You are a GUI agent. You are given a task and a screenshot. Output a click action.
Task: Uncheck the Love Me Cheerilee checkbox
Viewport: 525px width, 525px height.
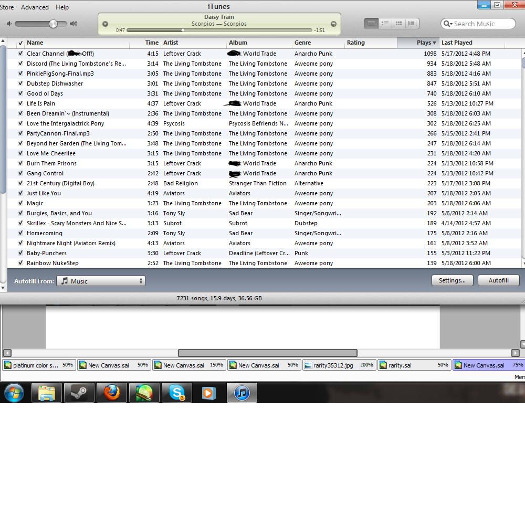point(20,153)
